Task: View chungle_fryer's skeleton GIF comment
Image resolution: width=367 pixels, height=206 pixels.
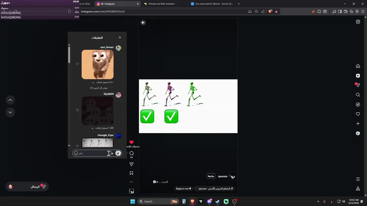Action: click(97, 143)
